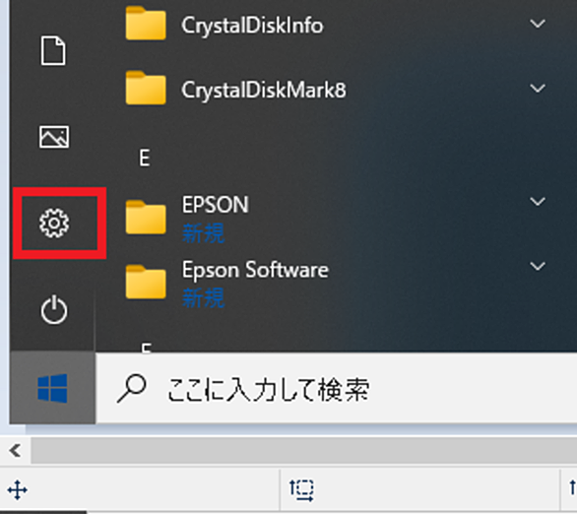Click the ここに入力して検索 search box

(x=336, y=388)
